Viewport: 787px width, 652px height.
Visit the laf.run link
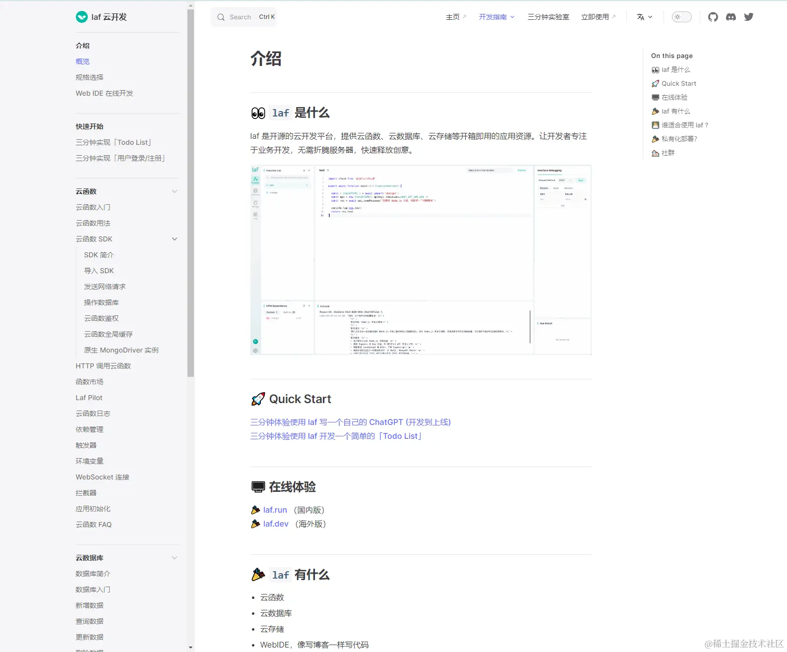tap(275, 510)
